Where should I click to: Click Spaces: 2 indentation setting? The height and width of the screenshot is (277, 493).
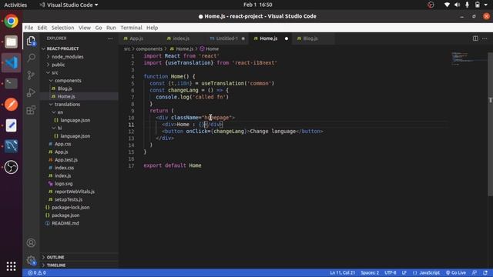pyautogui.click(x=370, y=272)
